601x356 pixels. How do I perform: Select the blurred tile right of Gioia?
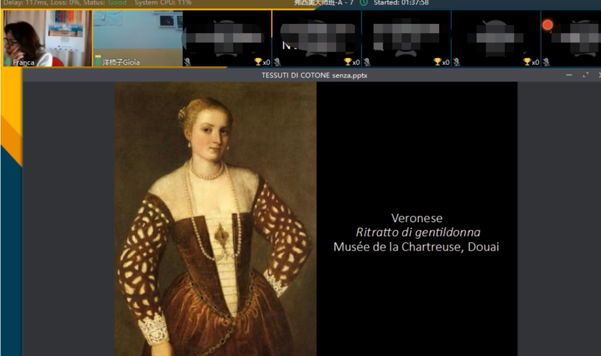pyautogui.click(x=227, y=38)
